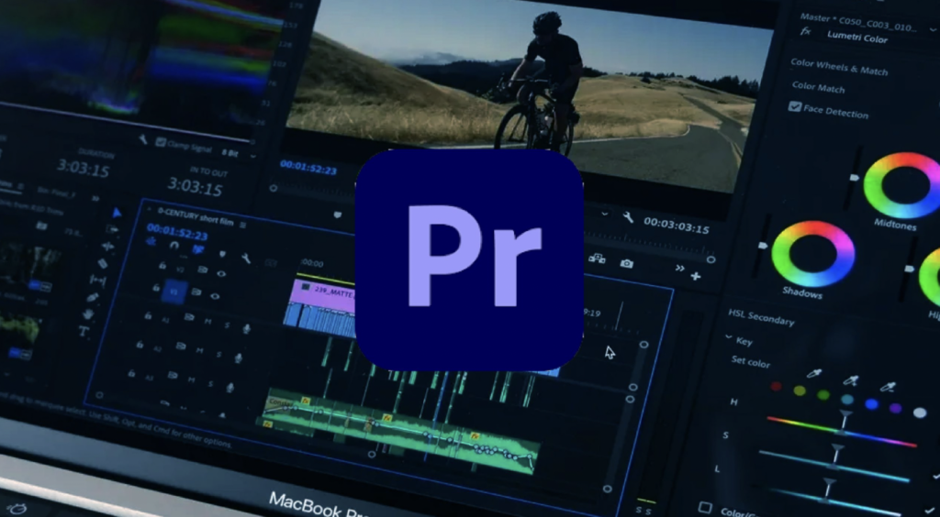Click the Midtones luminance slider handle
Viewport: 940px width, 517px height.
(855, 178)
